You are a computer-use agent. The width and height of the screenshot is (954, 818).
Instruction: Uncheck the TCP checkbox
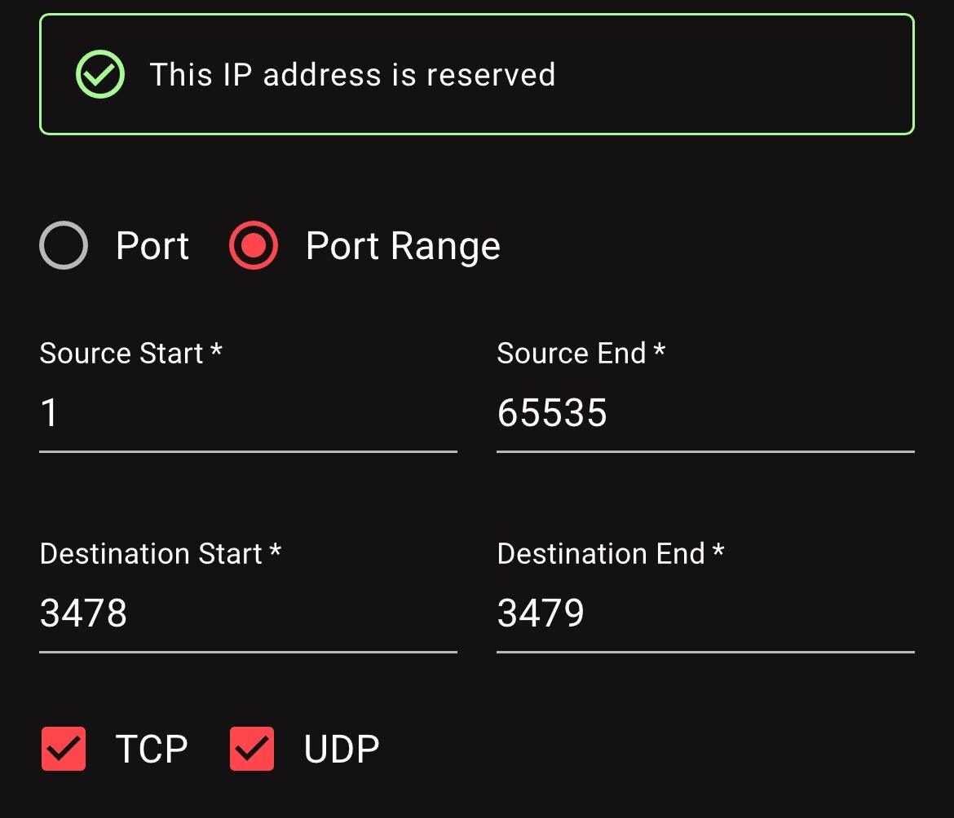64,749
